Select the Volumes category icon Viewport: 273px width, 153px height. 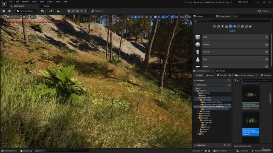pyautogui.click(x=247, y=26)
